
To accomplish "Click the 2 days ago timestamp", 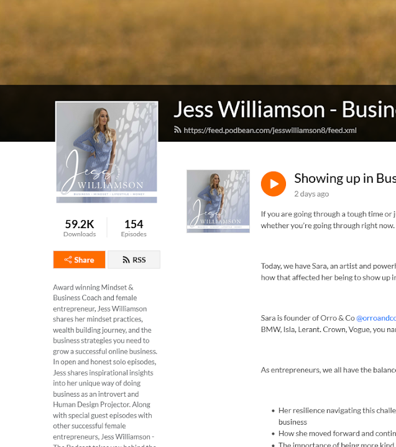I will 311,194.
